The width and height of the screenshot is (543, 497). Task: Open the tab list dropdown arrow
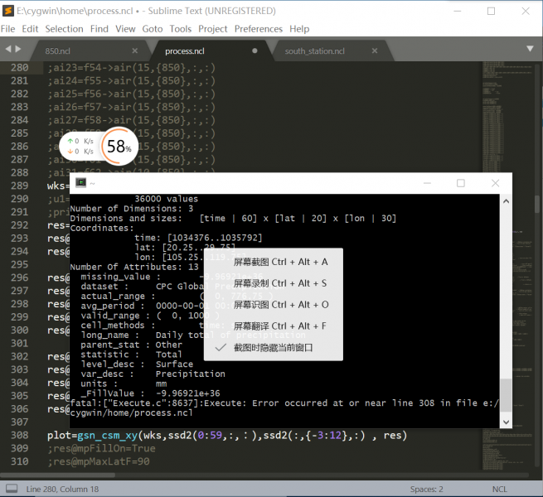(533, 51)
